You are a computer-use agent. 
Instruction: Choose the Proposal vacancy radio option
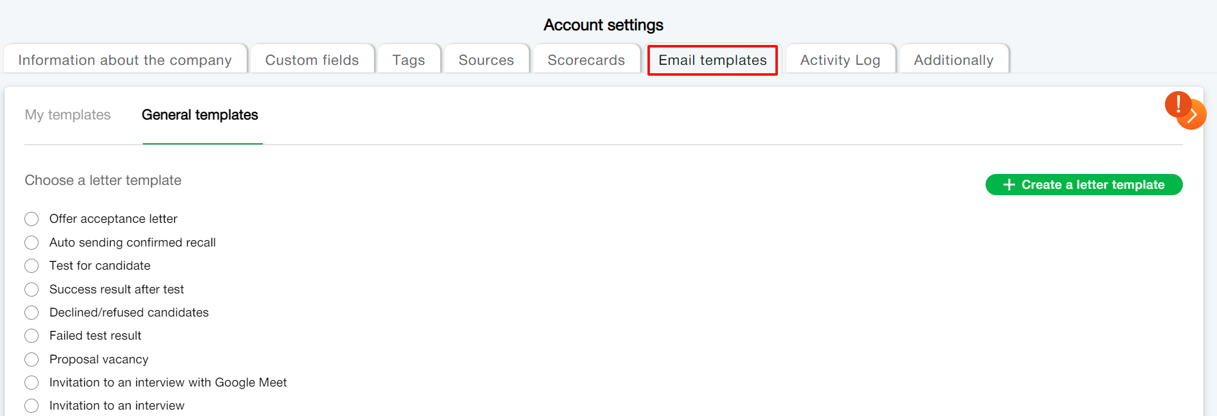(x=32, y=360)
